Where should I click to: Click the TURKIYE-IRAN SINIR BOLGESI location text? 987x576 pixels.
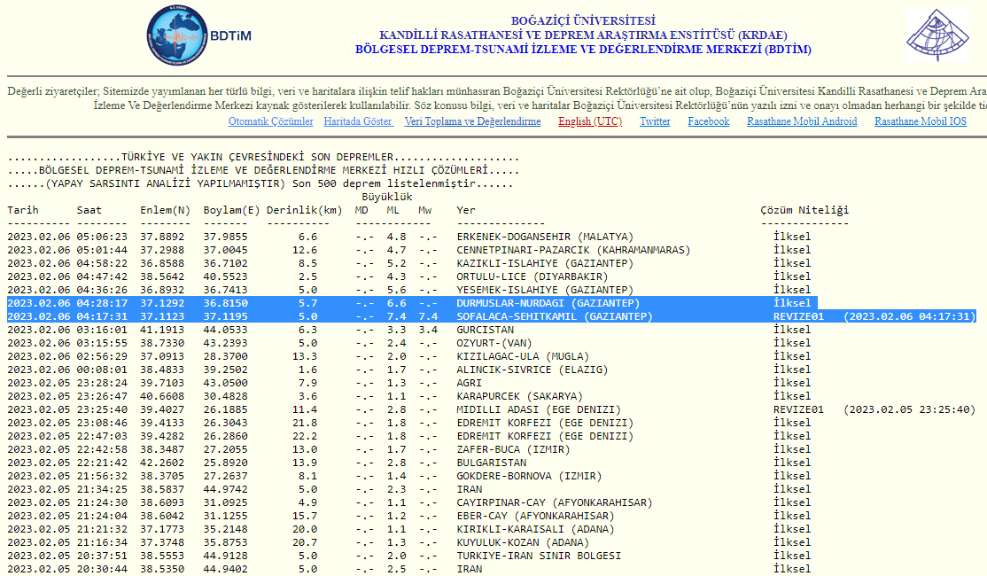point(539,556)
